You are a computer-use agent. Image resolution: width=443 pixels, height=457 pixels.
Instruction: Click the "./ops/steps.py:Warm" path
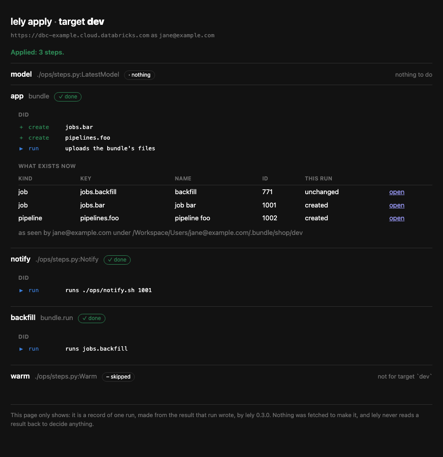tap(66, 377)
